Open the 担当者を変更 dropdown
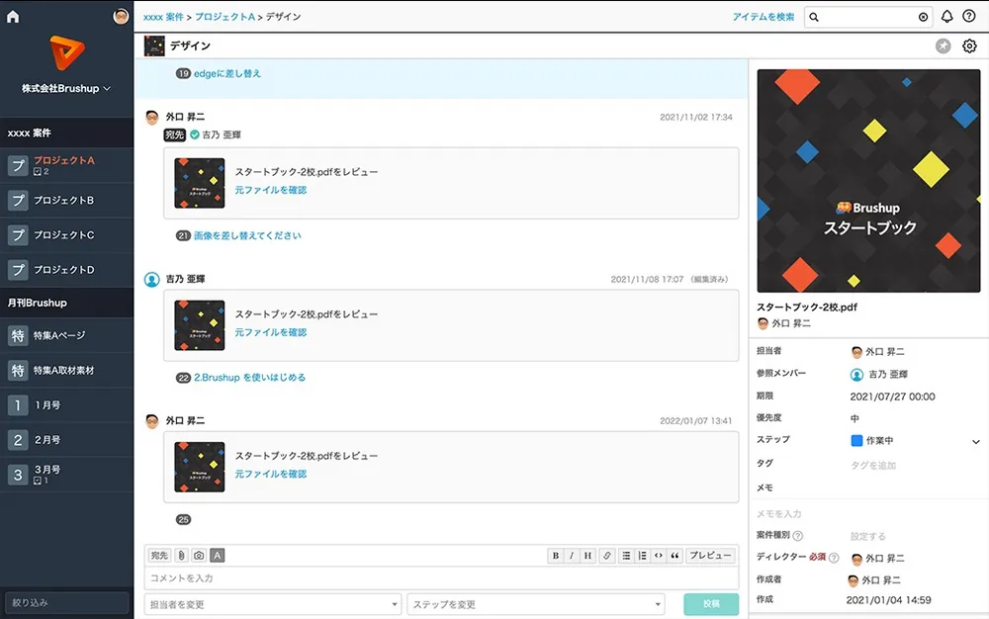 click(274, 604)
